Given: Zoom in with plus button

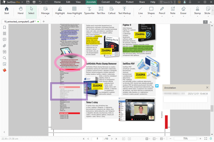Looking at the screenshot, I should click(200, 139).
